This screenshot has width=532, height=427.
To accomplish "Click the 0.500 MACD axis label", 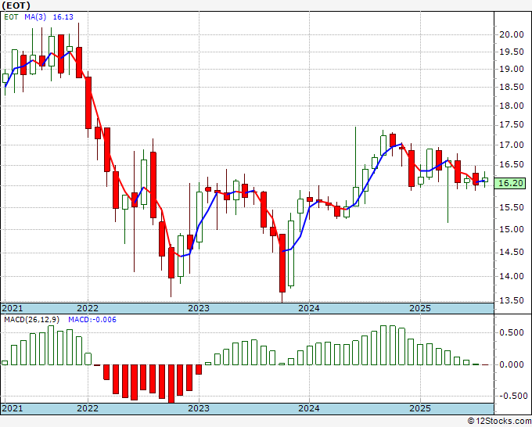I will pos(512,332).
